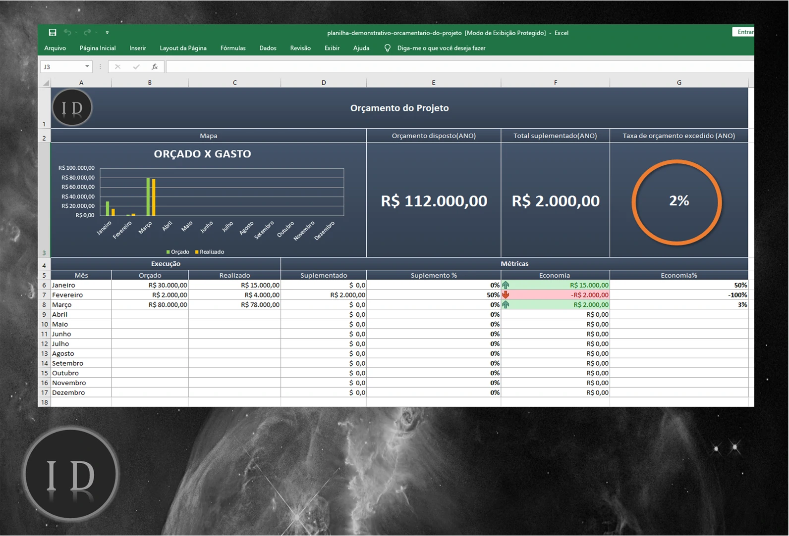
Task: Click the Insert Function fx icon
Action: 155,67
